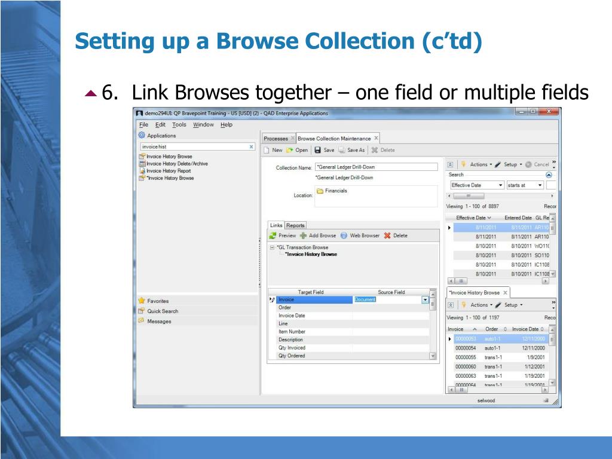Click the greyed Delete icon in top toolbar
This screenshot has width=612, height=459.
(374, 150)
